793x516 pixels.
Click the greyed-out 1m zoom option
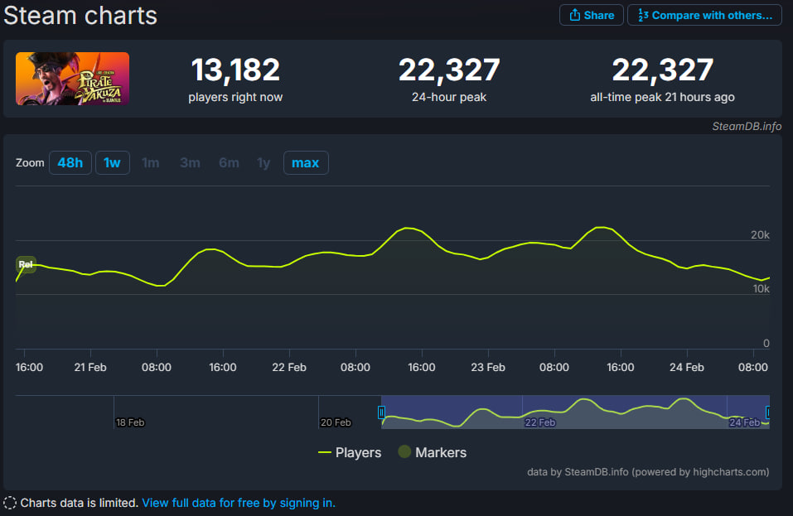tap(150, 163)
